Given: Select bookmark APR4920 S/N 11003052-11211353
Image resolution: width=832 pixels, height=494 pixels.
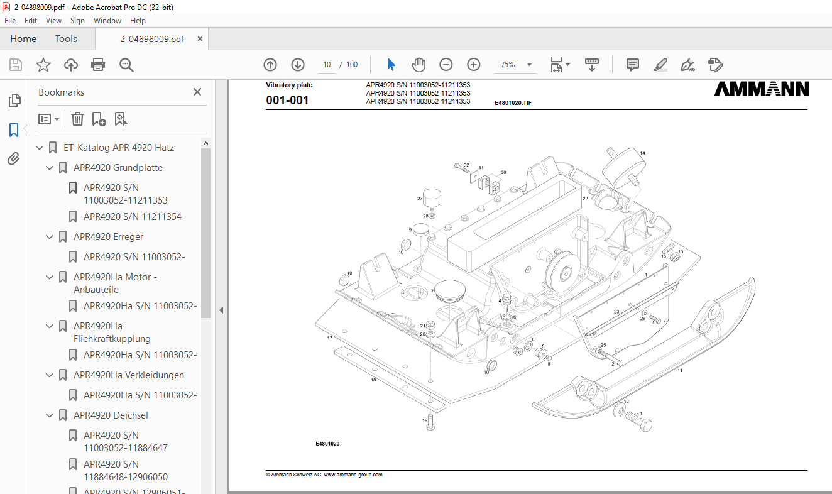Looking at the screenshot, I should pos(126,194).
